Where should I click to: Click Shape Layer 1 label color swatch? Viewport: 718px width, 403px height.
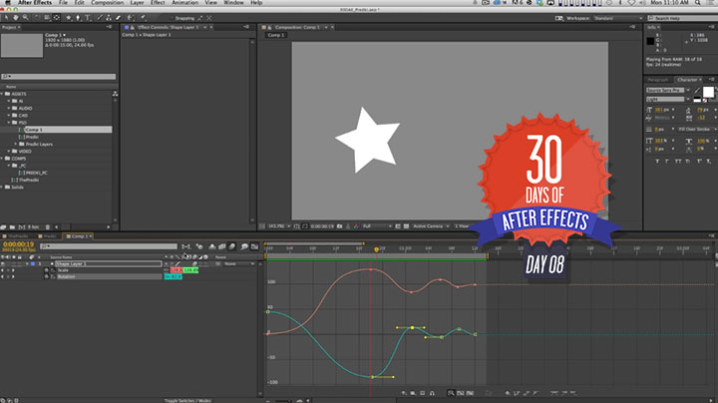click(33, 263)
